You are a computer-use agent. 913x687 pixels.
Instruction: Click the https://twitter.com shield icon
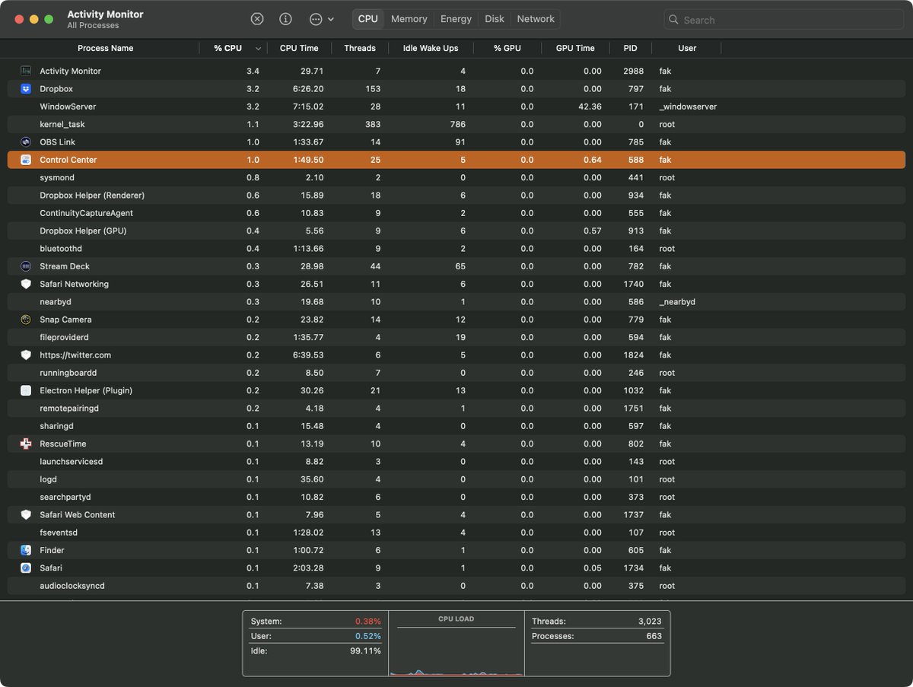tap(26, 355)
